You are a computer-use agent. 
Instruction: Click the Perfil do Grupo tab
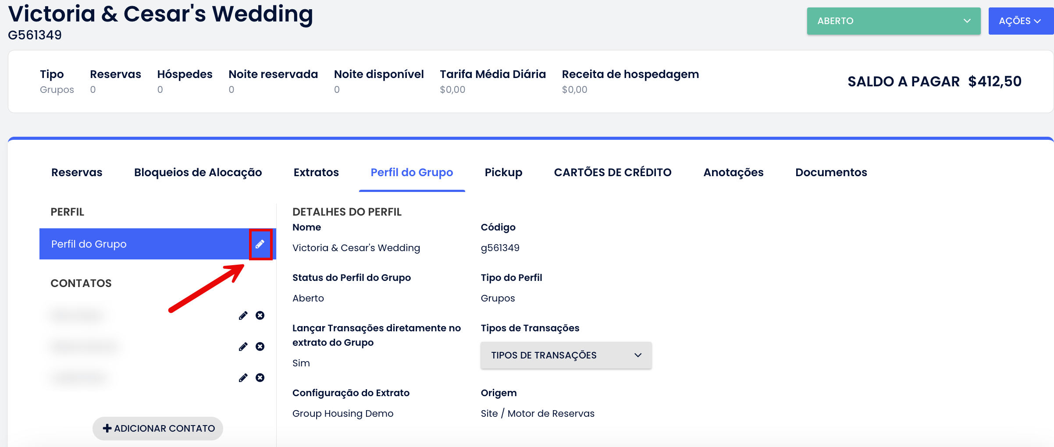(412, 172)
